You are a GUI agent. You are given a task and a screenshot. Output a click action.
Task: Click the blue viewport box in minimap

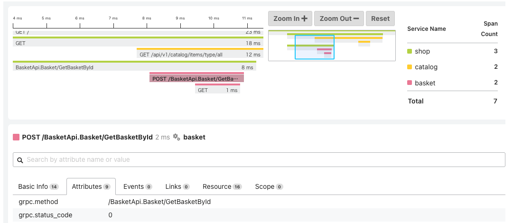tap(314, 47)
